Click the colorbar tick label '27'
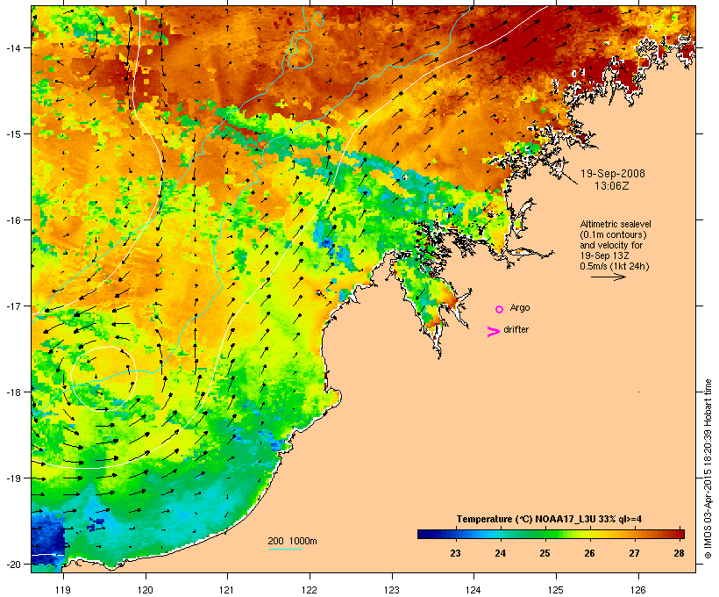The image size is (719, 597). tap(634, 553)
